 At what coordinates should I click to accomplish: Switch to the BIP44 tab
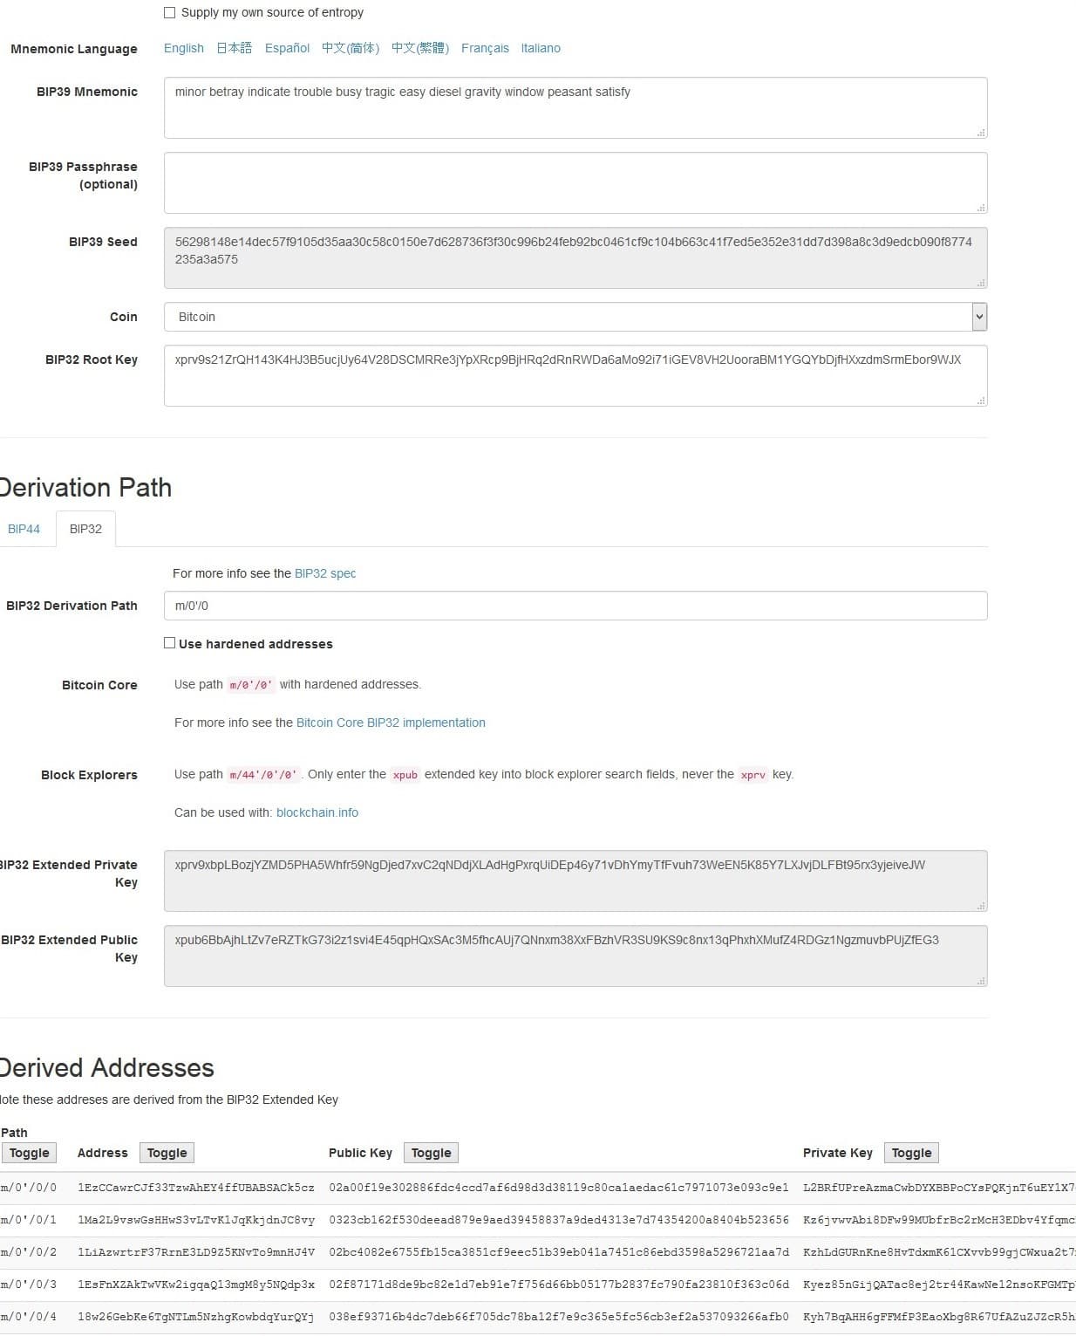pos(24,529)
